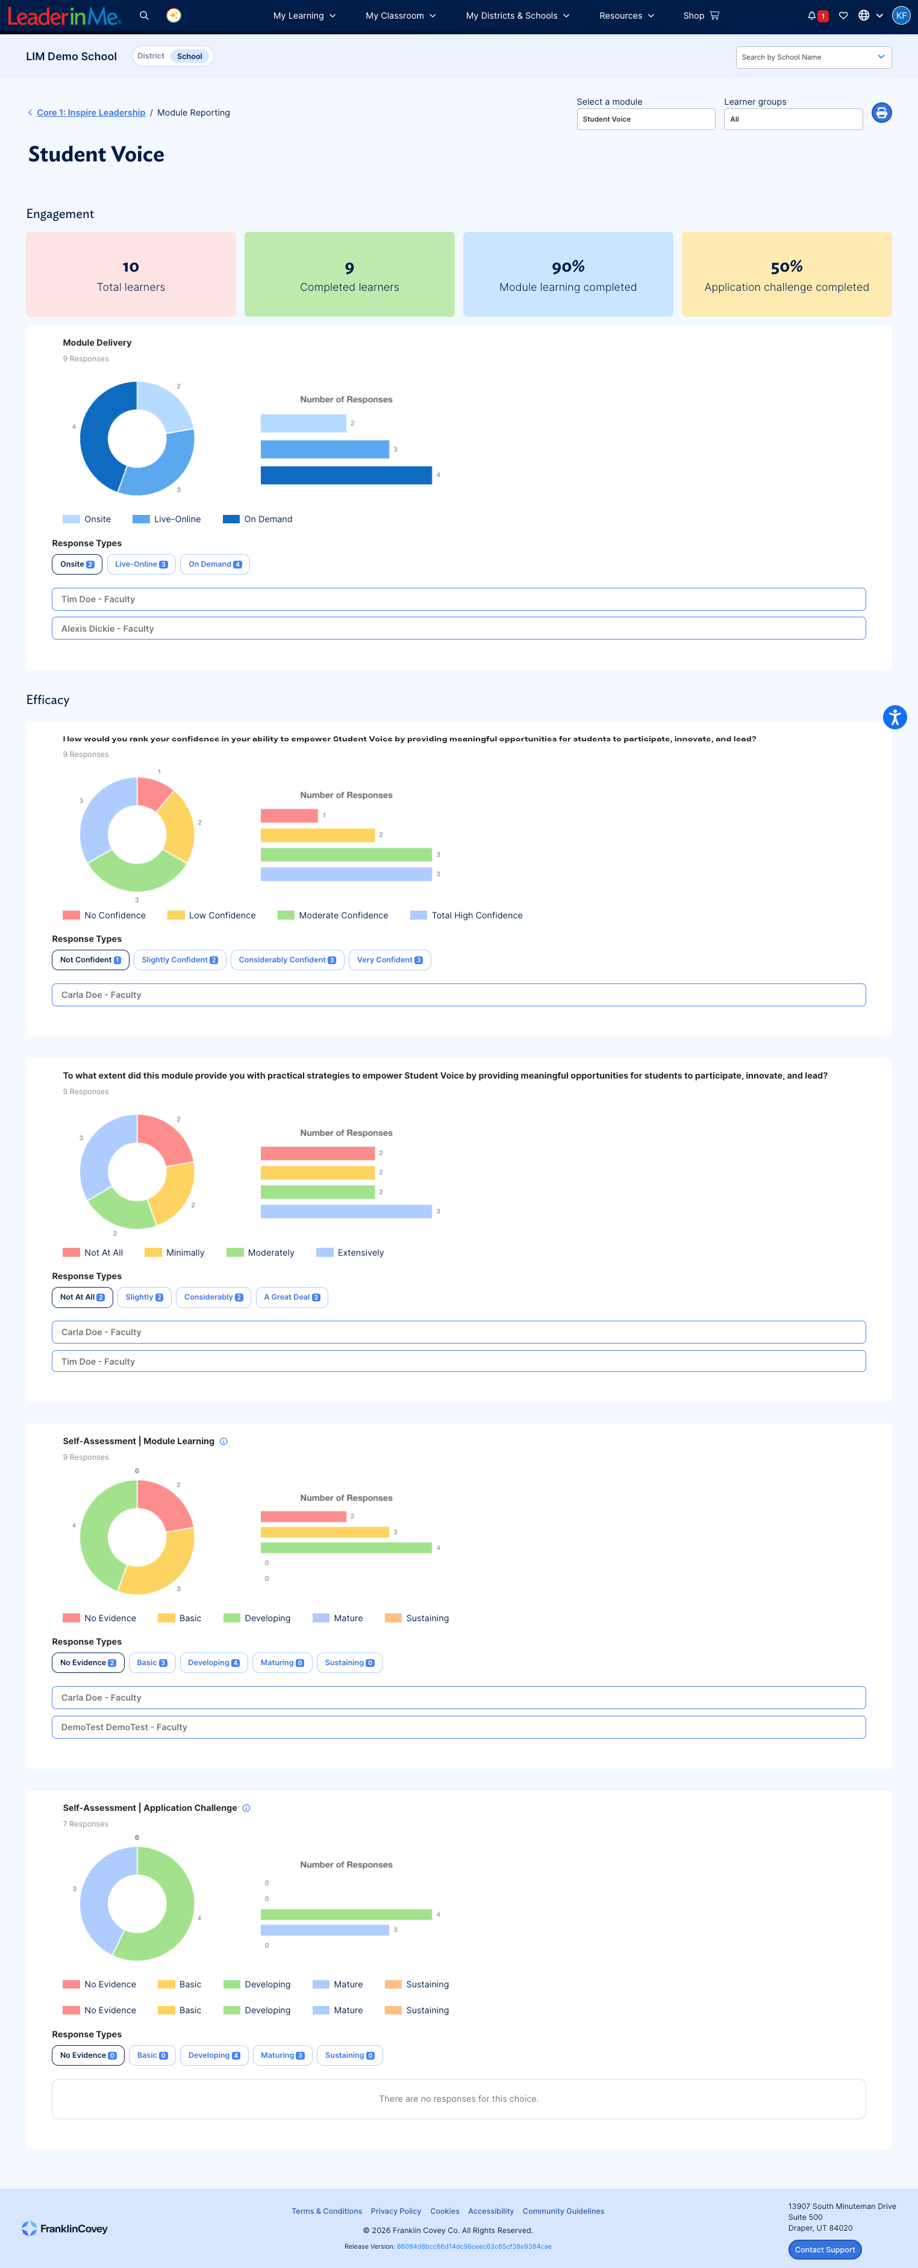This screenshot has height=2268, width=918.
Task: Click the Total learners engagement card
Action: click(x=131, y=275)
